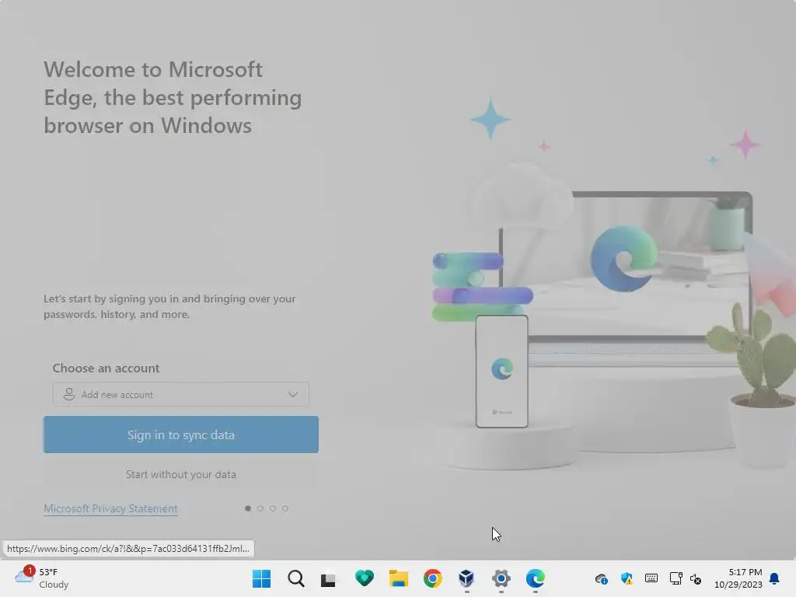Click the touch keyboard tray icon
796x597 pixels.
coord(651,578)
